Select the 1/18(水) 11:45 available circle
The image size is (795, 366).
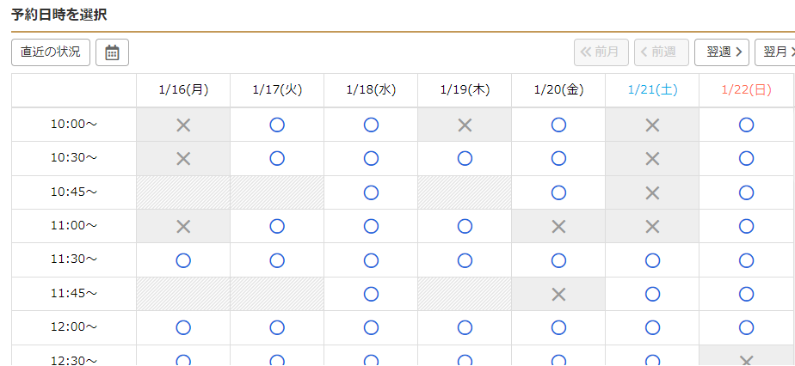point(371,294)
